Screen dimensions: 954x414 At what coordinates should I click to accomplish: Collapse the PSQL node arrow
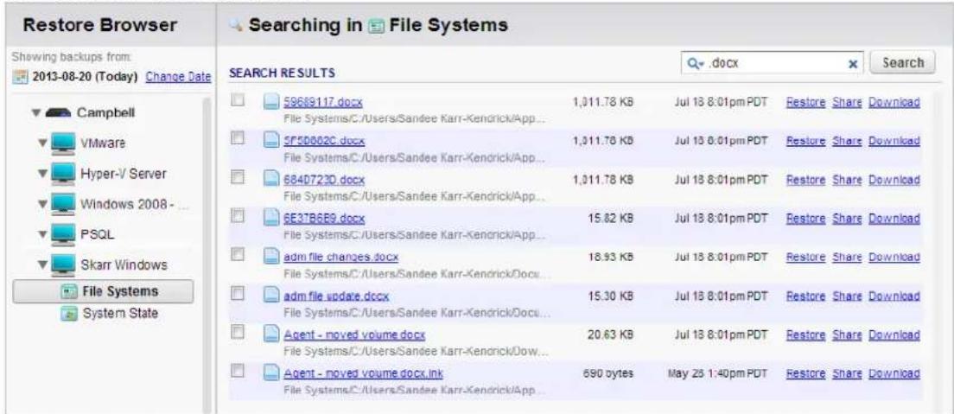[x=42, y=235]
